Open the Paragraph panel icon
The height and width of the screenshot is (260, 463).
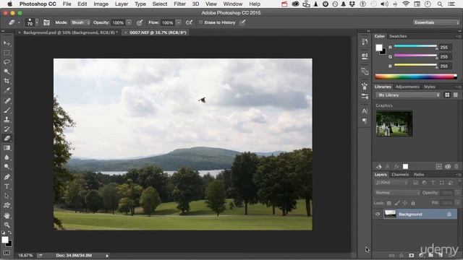tap(365, 121)
